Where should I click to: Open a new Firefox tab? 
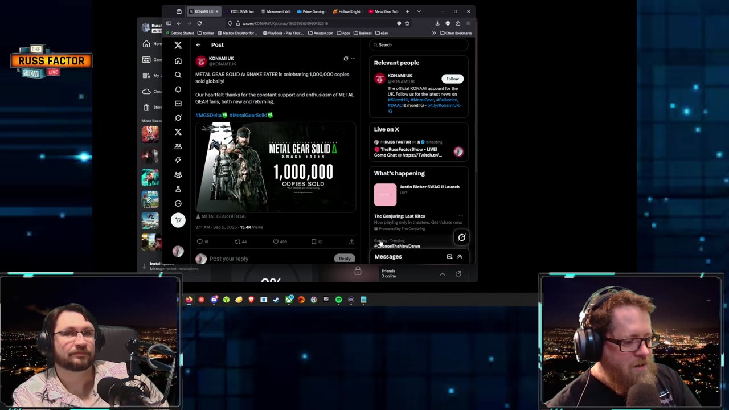click(x=407, y=11)
